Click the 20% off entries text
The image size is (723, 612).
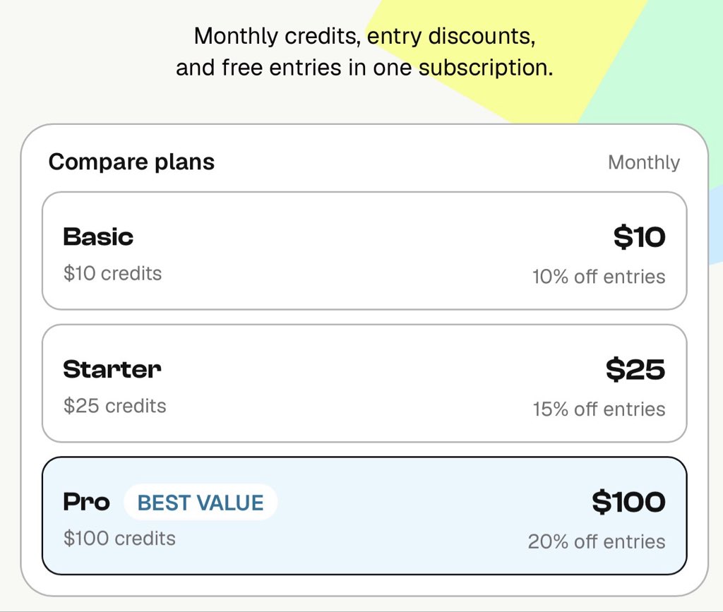(x=597, y=541)
